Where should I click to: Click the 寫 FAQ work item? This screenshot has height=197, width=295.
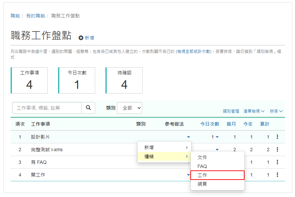click(x=39, y=162)
